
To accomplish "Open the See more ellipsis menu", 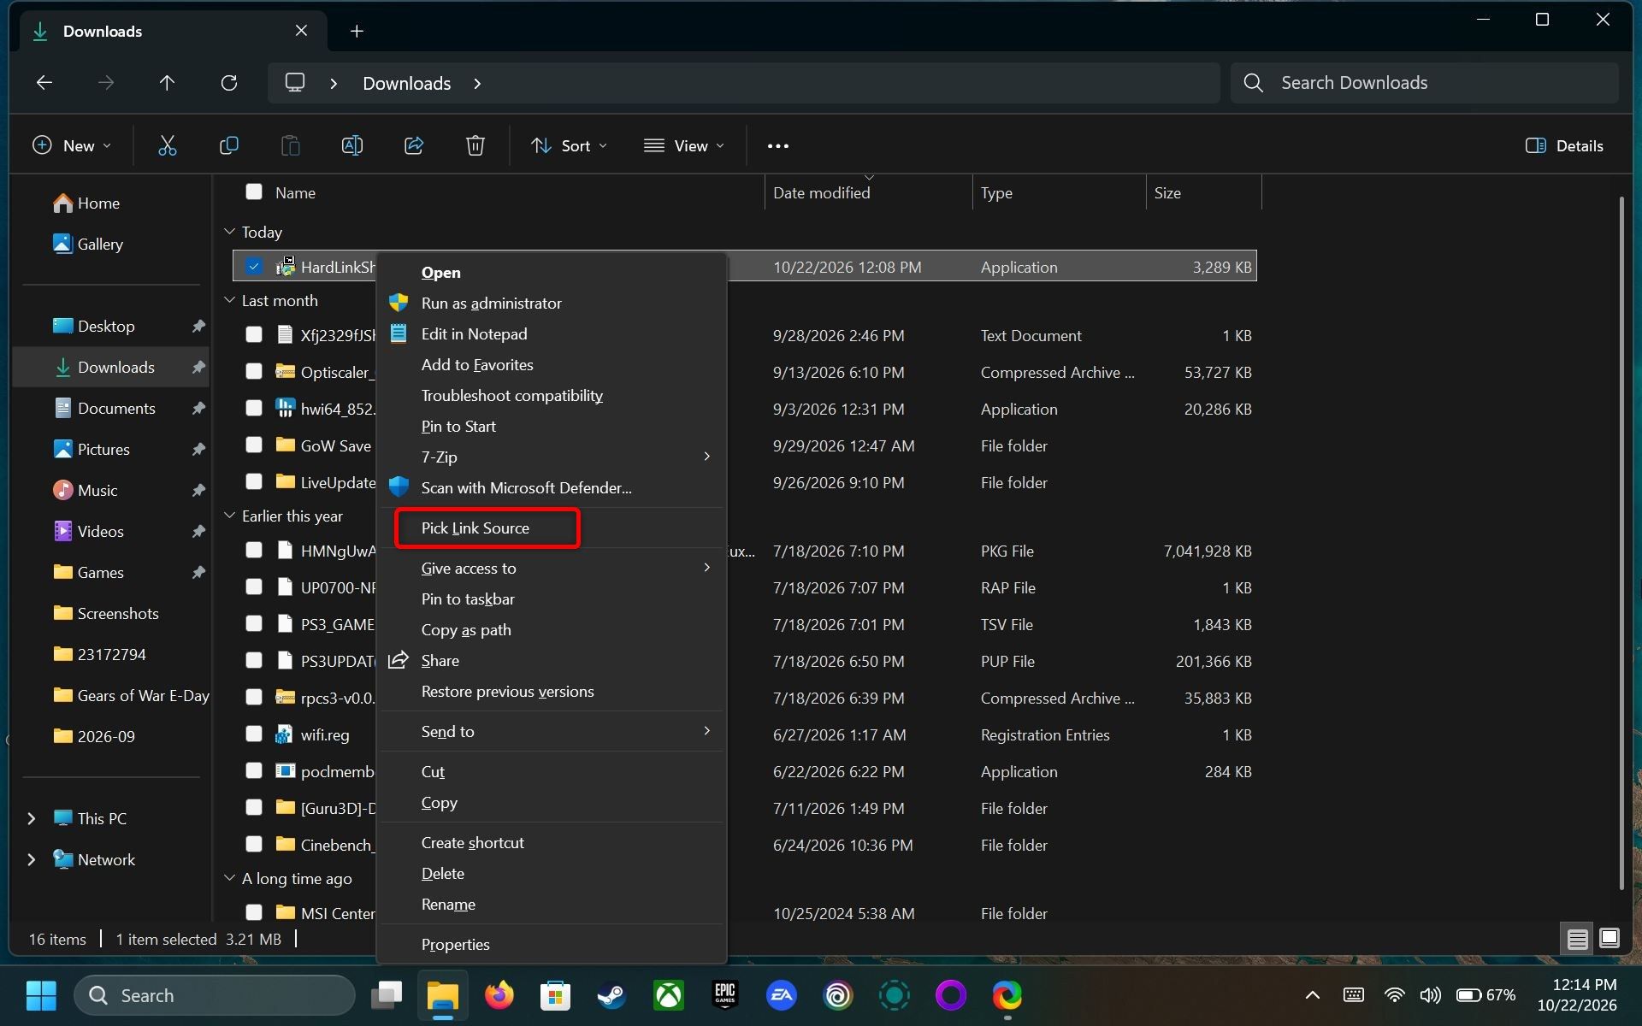I will (x=777, y=146).
